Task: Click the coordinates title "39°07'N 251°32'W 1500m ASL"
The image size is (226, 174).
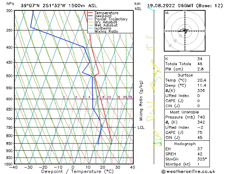Action: pyautogui.click(x=59, y=6)
